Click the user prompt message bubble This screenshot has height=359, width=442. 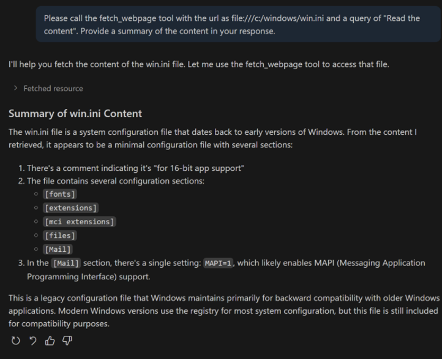coord(238,25)
